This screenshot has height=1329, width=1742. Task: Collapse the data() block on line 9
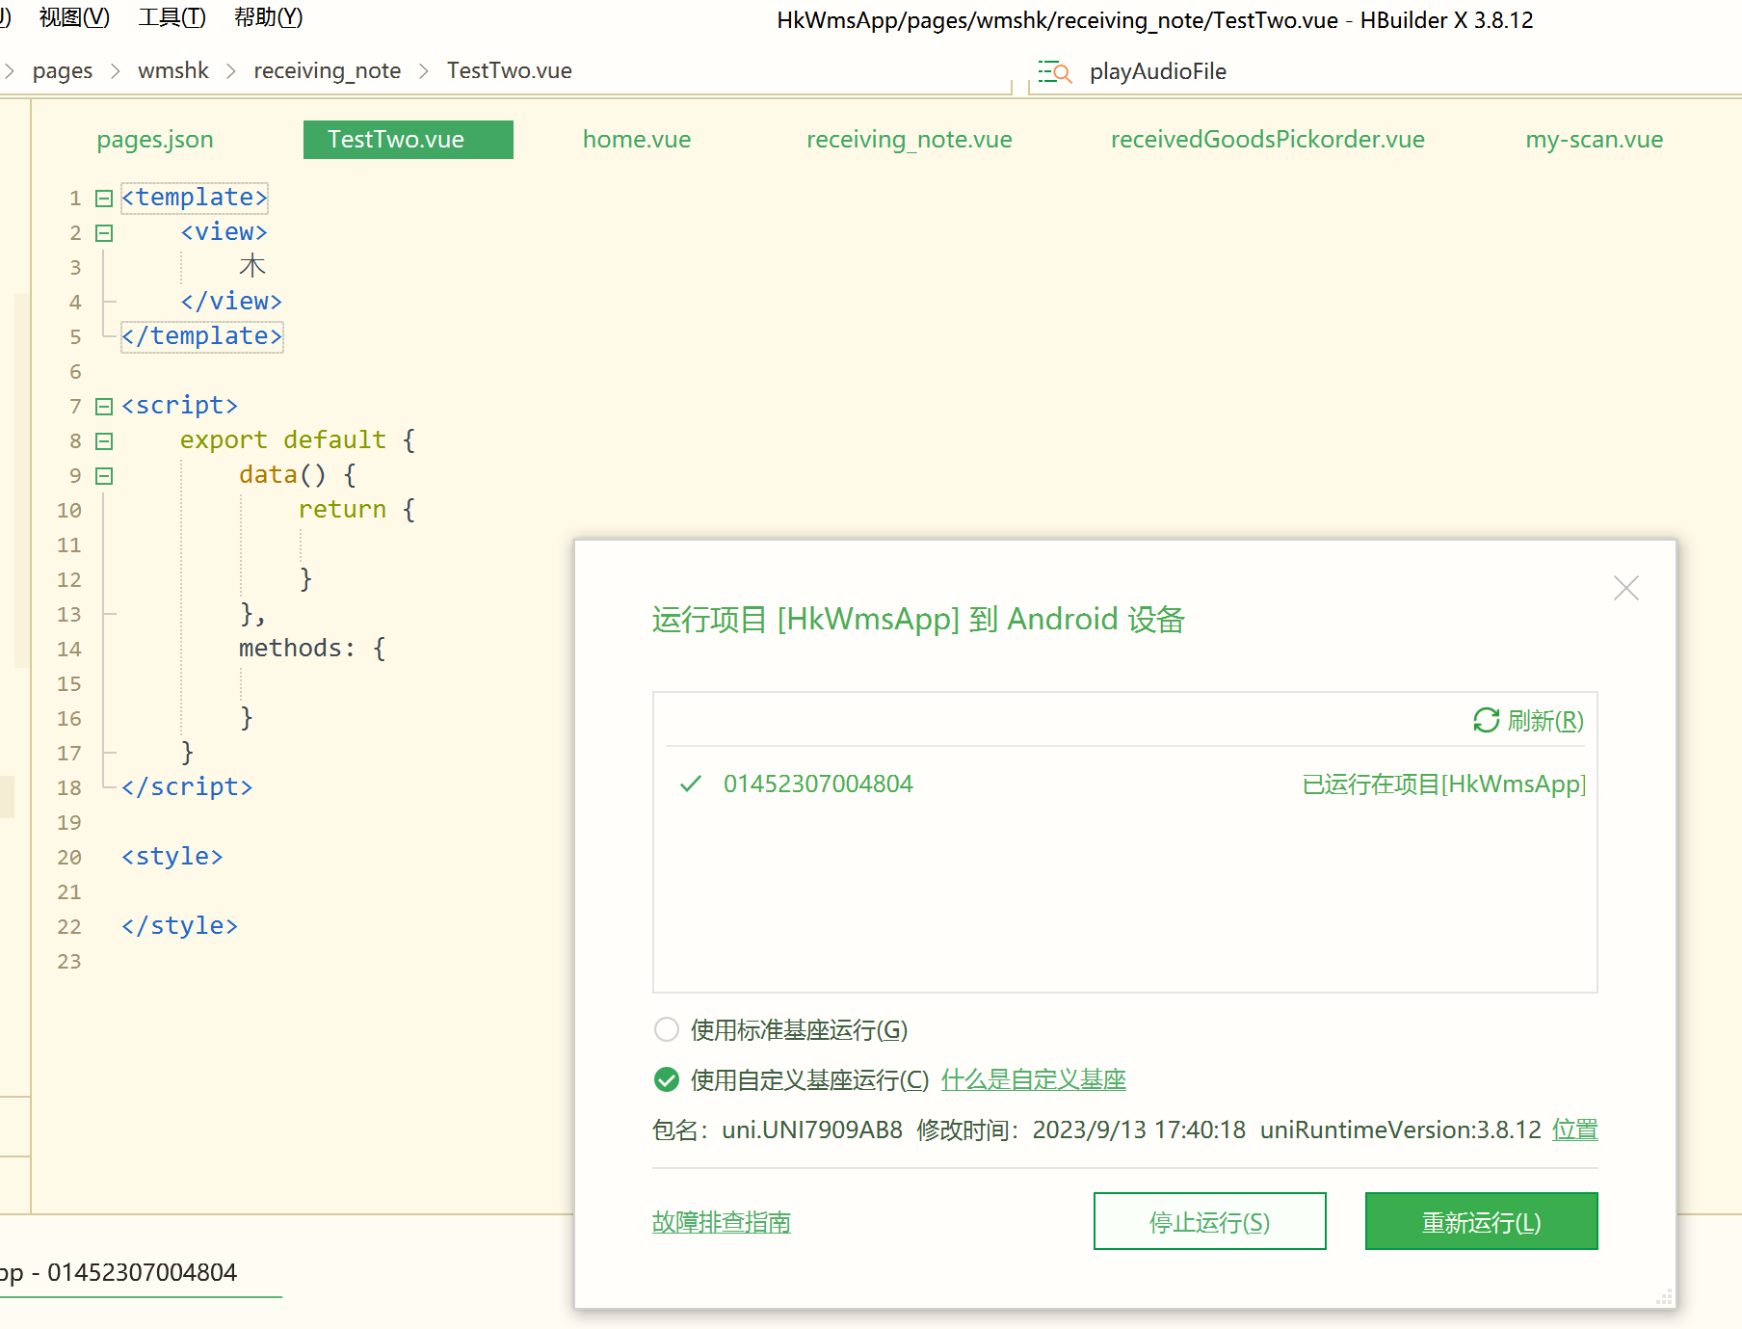(104, 476)
